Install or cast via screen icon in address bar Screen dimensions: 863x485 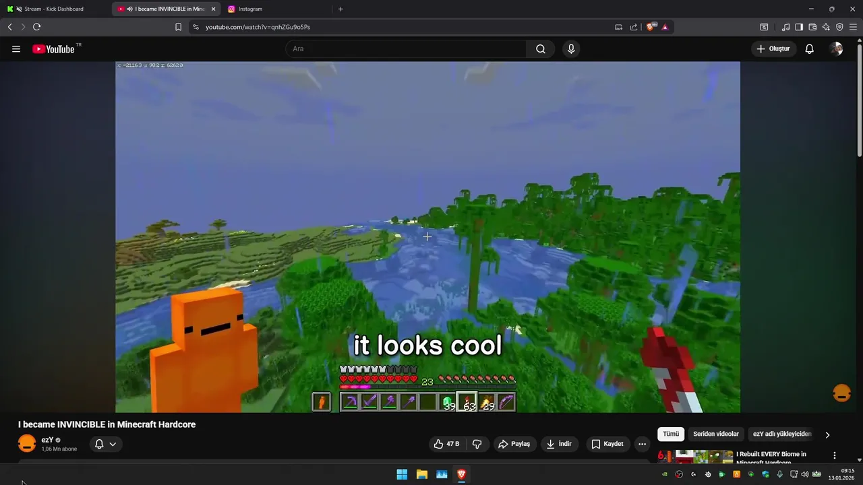[618, 27]
